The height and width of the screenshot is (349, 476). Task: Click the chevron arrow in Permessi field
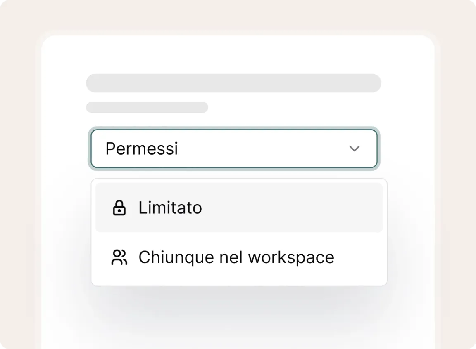355,149
